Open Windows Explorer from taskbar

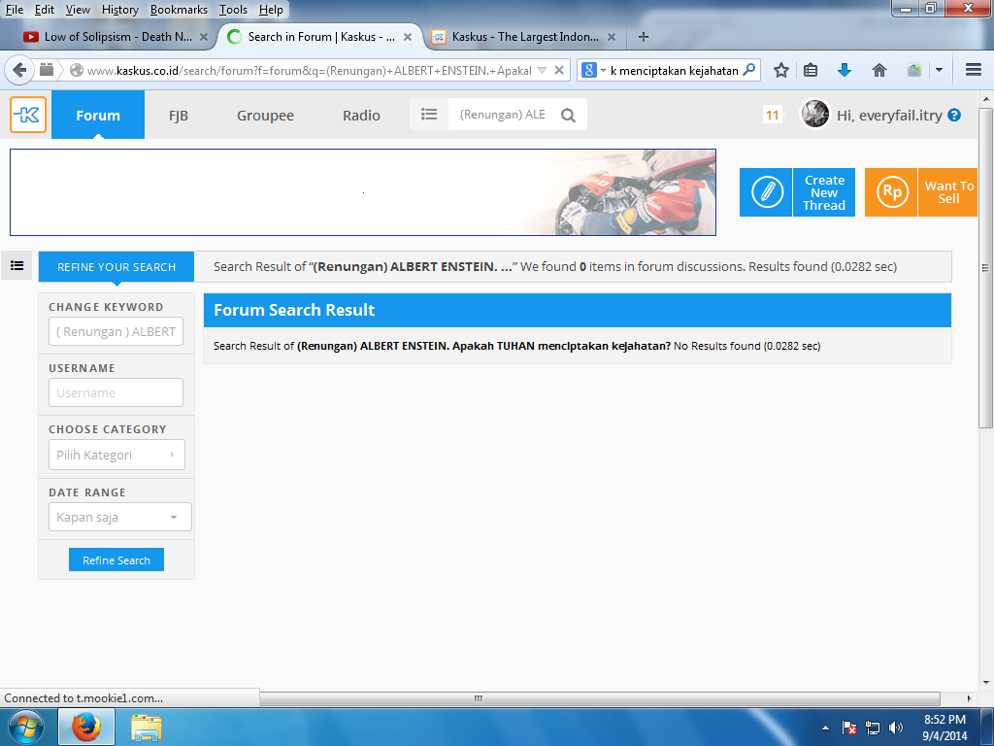(x=147, y=727)
